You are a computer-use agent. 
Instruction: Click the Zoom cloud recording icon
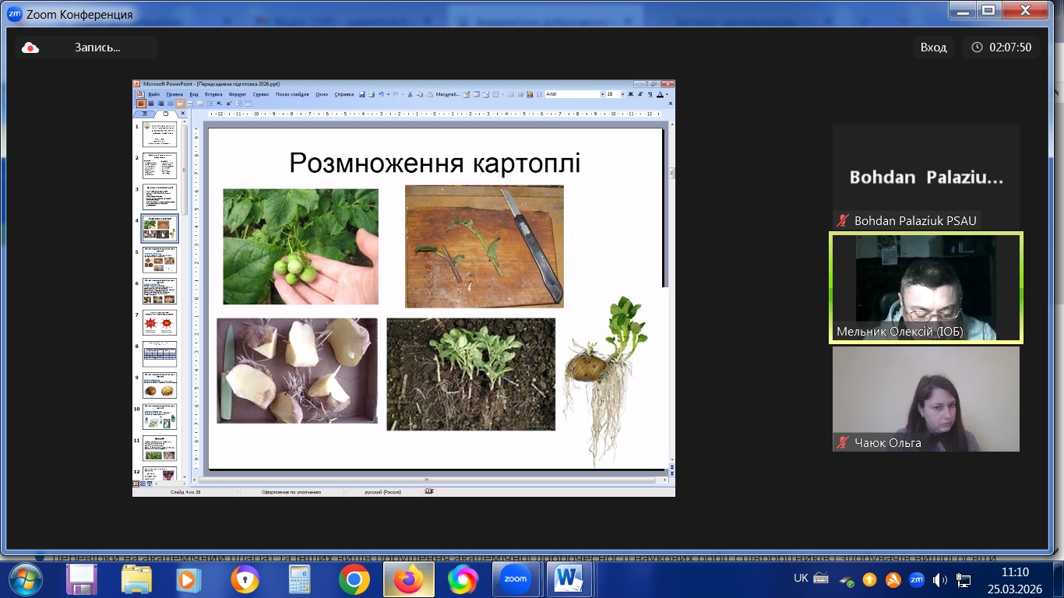click(30, 47)
